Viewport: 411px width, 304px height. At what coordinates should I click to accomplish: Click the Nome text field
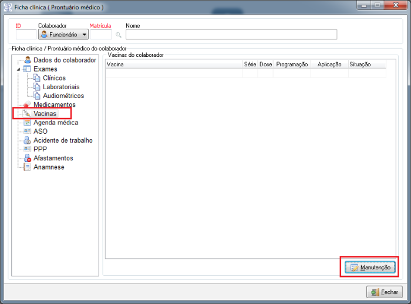[x=231, y=35]
